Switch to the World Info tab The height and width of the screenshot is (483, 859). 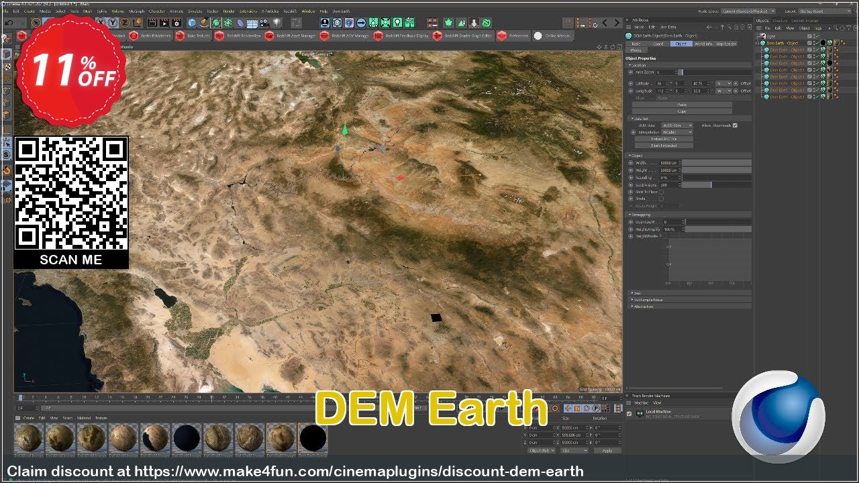[x=703, y=44]
